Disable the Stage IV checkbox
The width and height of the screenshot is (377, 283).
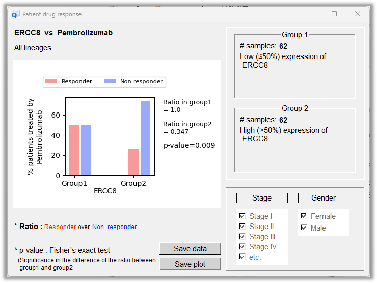[242, 246]
